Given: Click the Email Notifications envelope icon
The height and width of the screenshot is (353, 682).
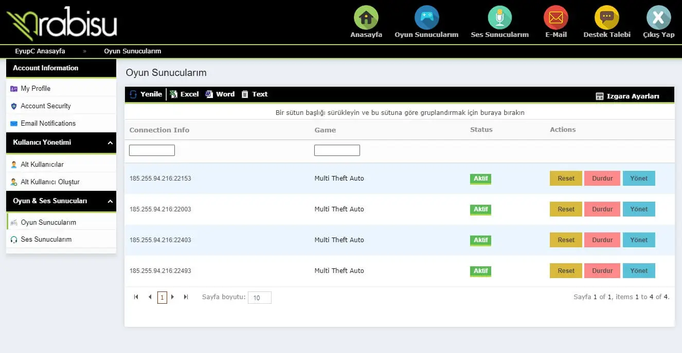Looking at the screenshot, I should 14,124.
